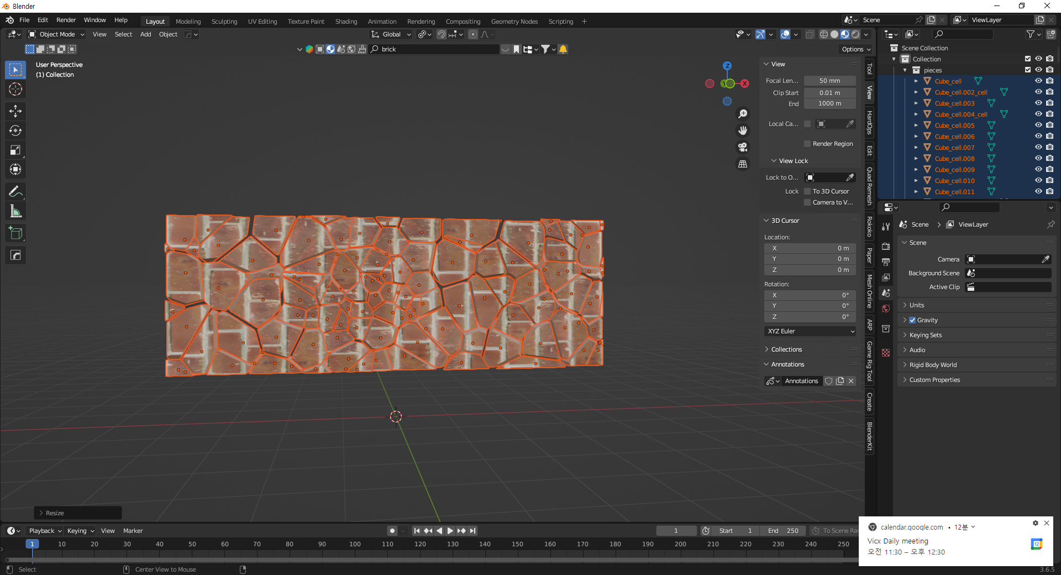Enable the Render Region checkbox
Image resolution: width=1061 pixels, height=575 pixels.
click(807, 144)
